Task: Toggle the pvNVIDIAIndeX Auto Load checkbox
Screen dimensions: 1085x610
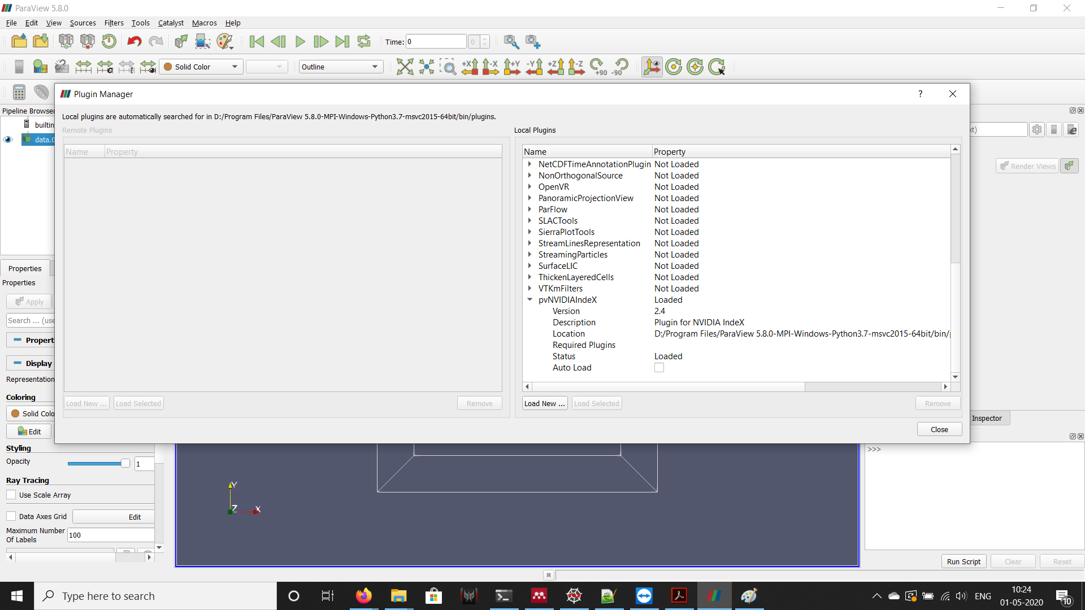Action: click(659, 368)
